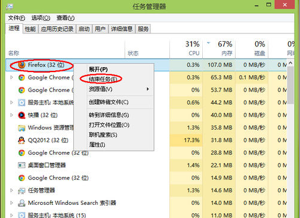This screenshot has height=218, width=300.
Task: Click the 0.6% CPU cell
Action: coord(186,102)
